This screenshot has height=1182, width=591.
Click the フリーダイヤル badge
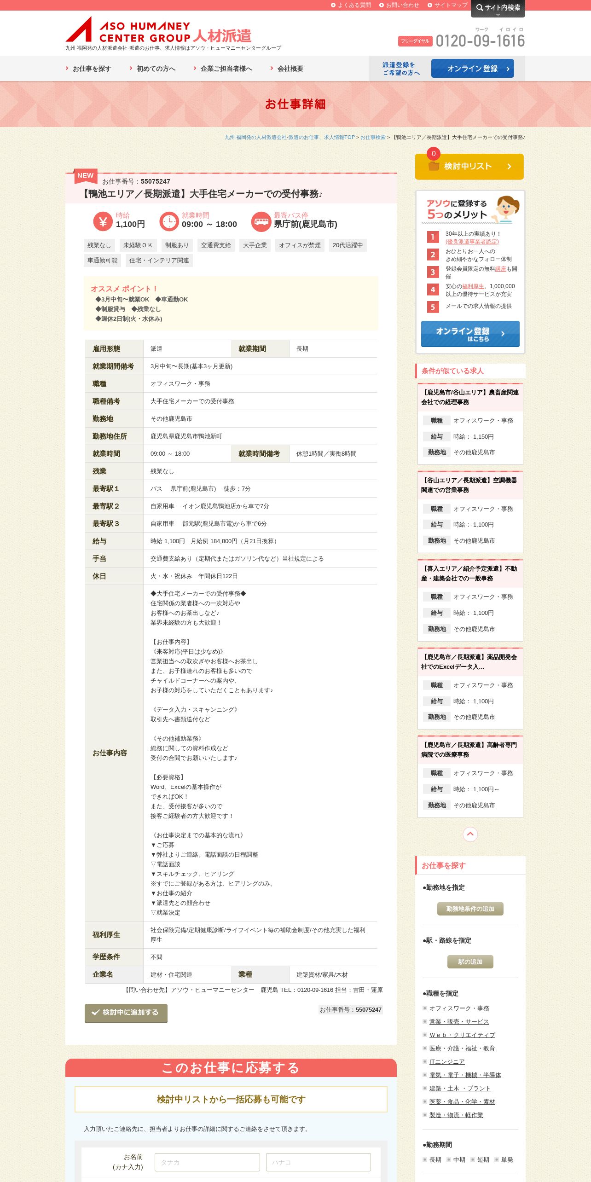pyautogui.click(x=415, y=41)
